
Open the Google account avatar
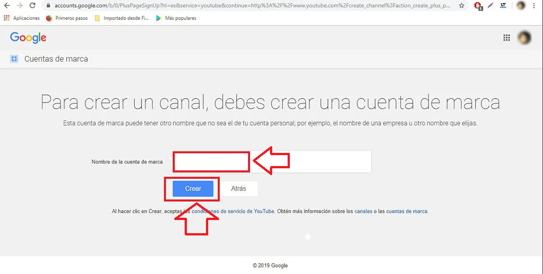[x=524, y=38]
